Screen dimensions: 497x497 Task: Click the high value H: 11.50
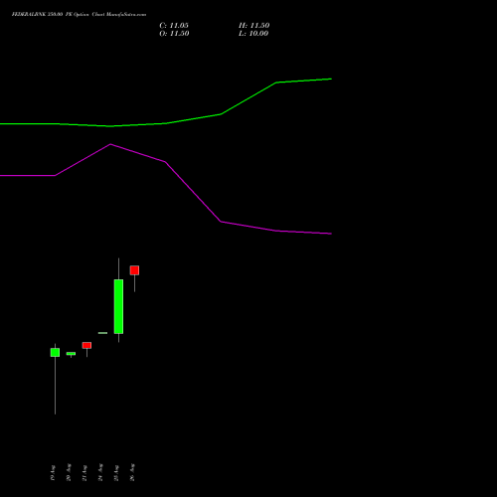[x=254, y=26]
